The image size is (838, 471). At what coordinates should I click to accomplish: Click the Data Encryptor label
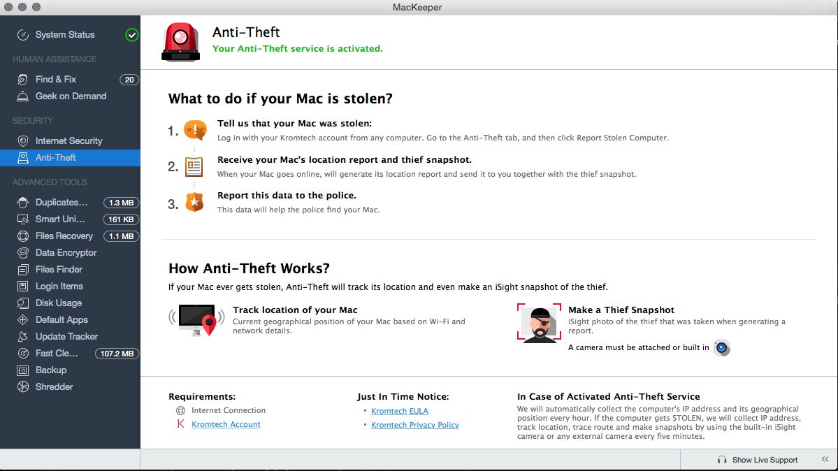click(66, 253)
